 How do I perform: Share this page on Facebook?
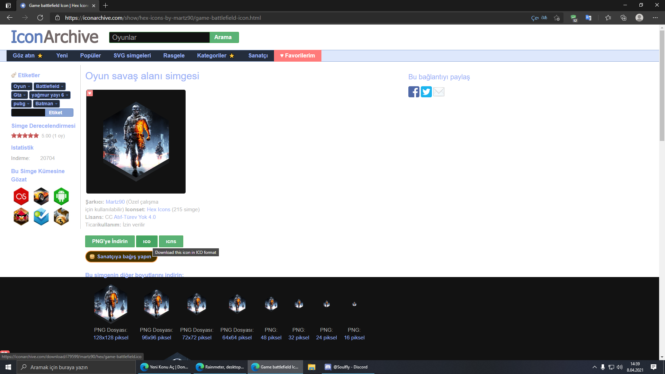(x=414, y=92)
